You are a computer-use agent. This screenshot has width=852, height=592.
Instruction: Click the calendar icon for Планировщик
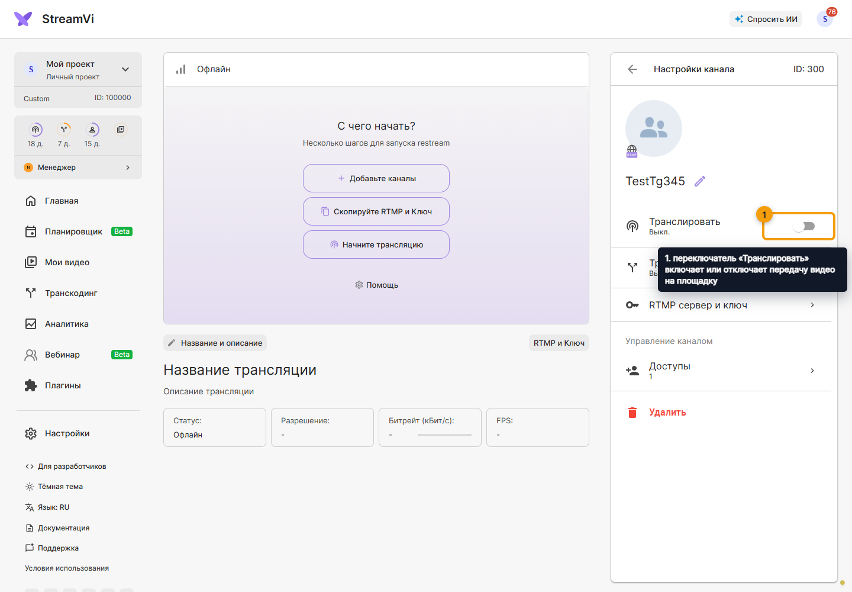[31, 231]
